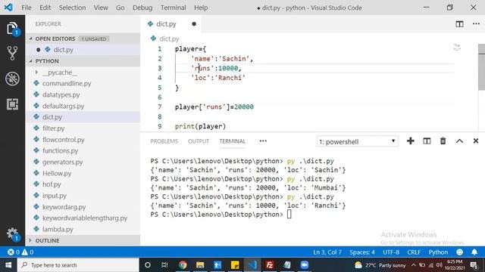
Task: Open the Edit menu
Action: 45,8
